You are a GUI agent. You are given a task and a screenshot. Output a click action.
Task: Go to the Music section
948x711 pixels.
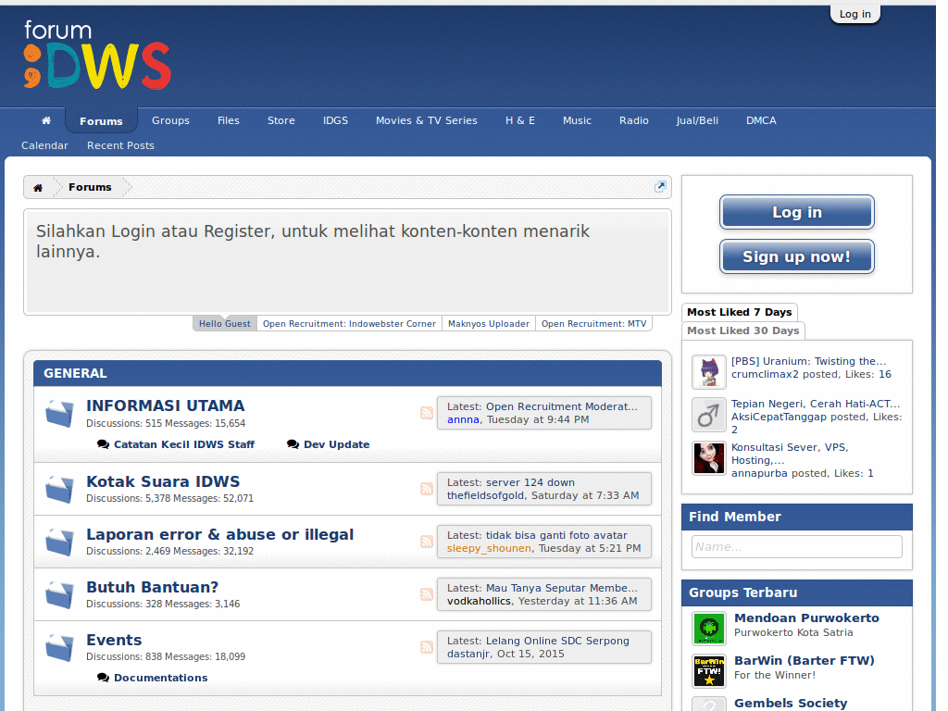(x=577, y=120)
